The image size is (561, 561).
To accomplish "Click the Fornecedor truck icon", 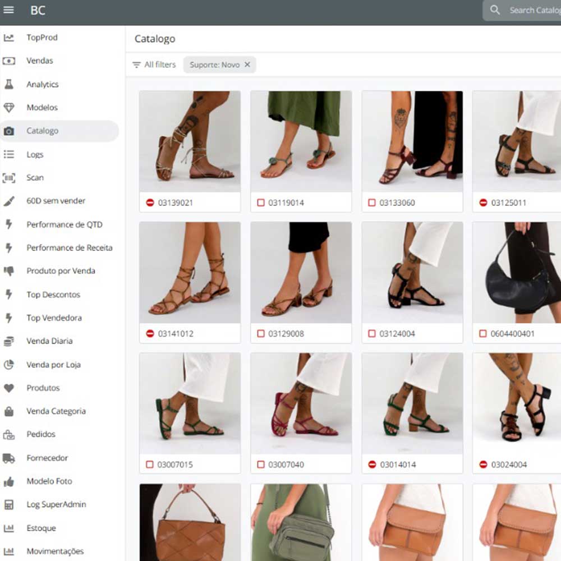I will (9, 458).
